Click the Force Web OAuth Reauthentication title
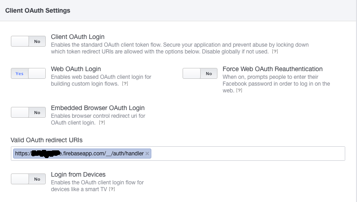Image resolution: width=357 pixels, height=202 pixels. (272, 69)
